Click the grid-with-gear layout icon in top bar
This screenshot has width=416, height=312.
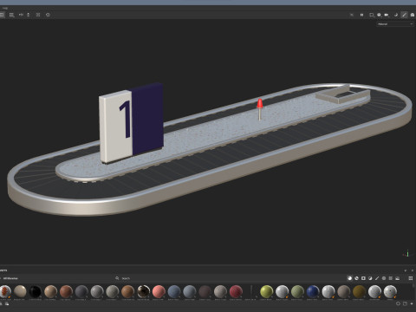point(11,15)
